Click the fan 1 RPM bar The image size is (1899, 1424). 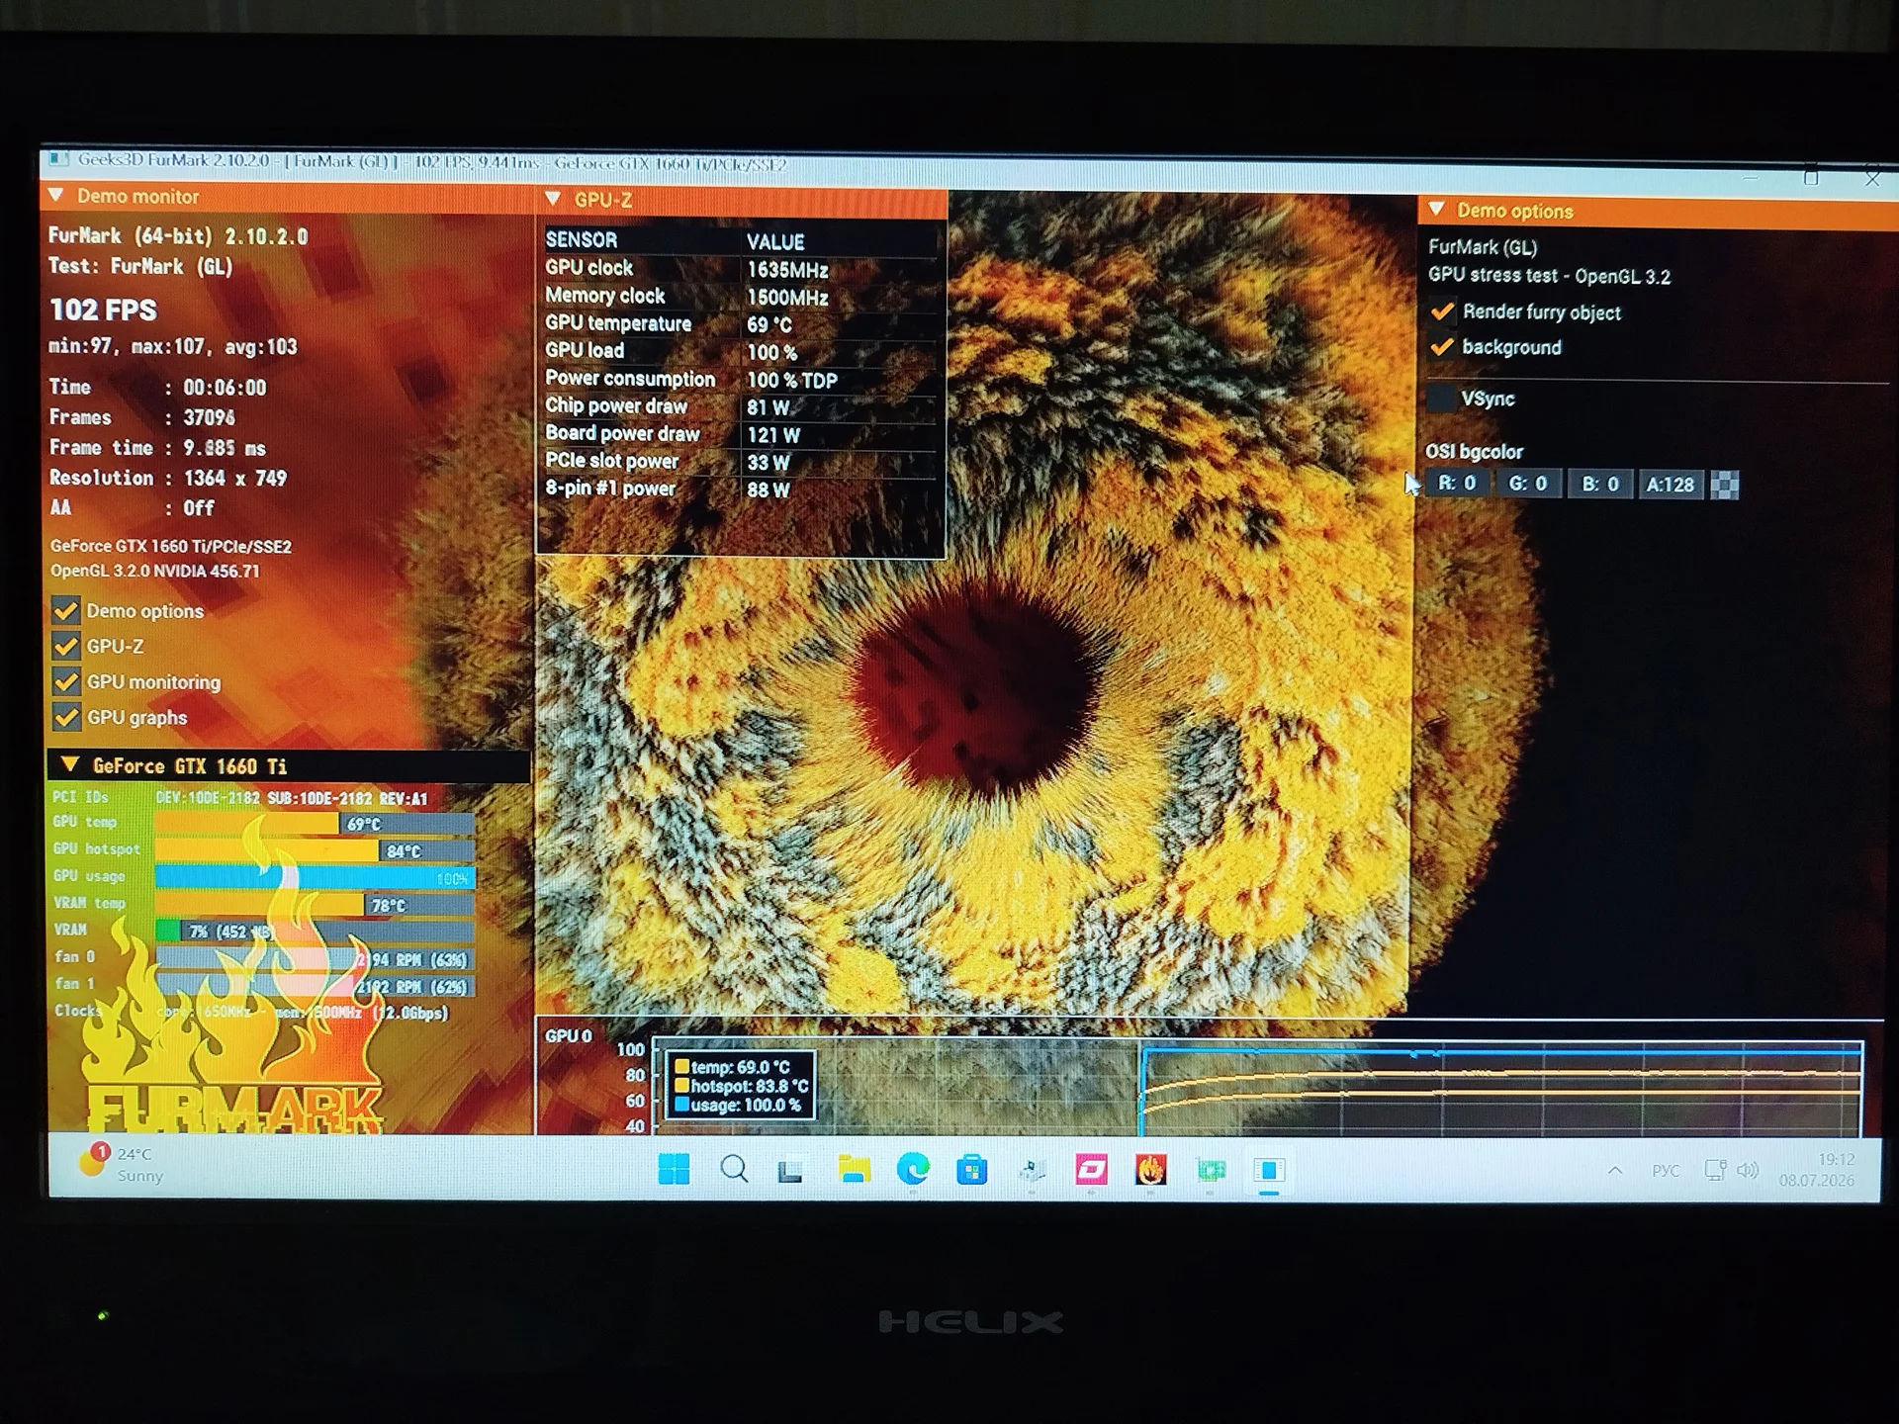(315, 986)
